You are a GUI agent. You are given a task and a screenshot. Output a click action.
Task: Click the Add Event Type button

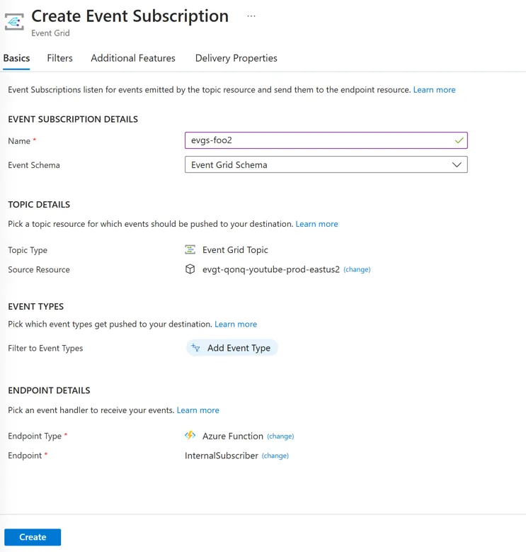[x=232, y=348]
